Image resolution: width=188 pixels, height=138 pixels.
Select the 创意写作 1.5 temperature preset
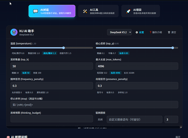tap(65, 53)
